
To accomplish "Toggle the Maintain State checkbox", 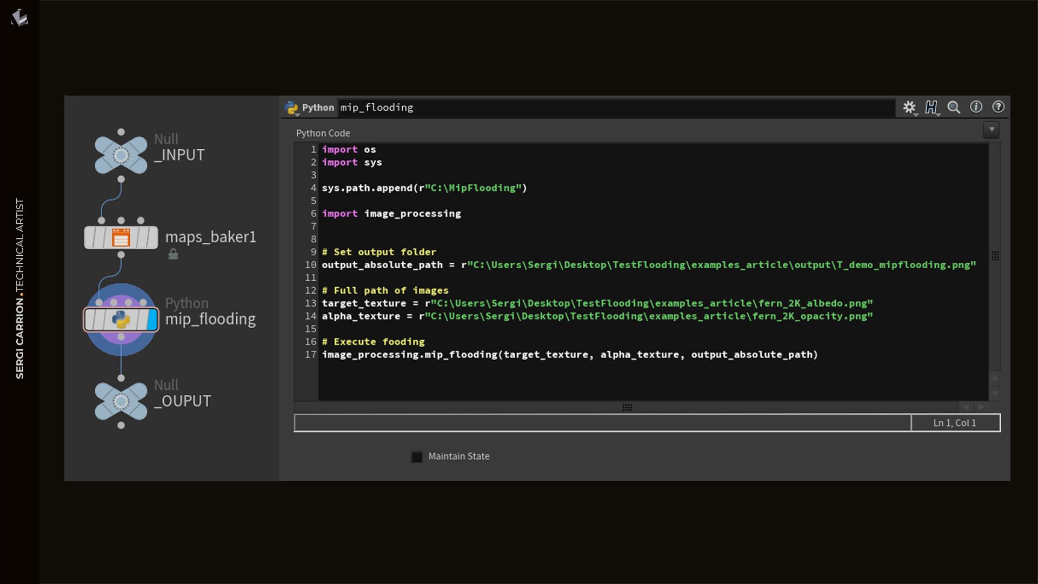I will (x=417, y=457).
